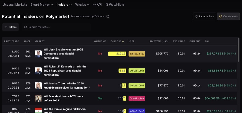Click the info icon next to Z-Score ranking

[x=108, y=16]
